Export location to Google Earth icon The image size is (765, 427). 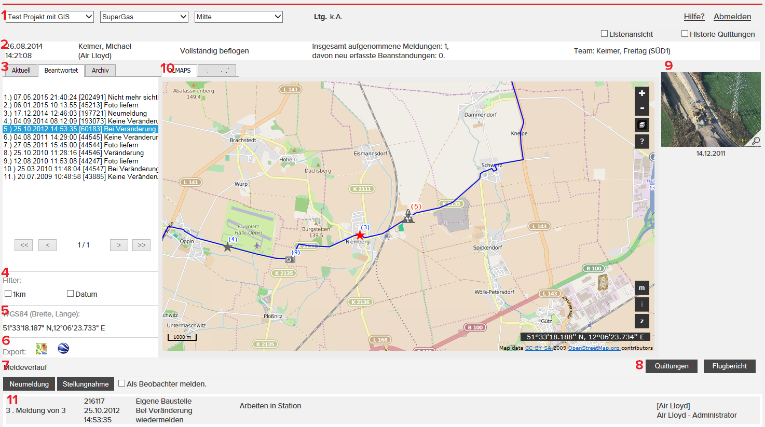tap(63, 349)
